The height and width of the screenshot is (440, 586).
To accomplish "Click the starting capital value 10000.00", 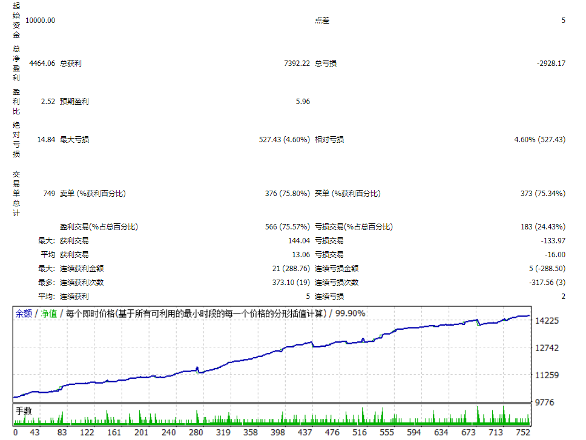I will pos(41,21).
